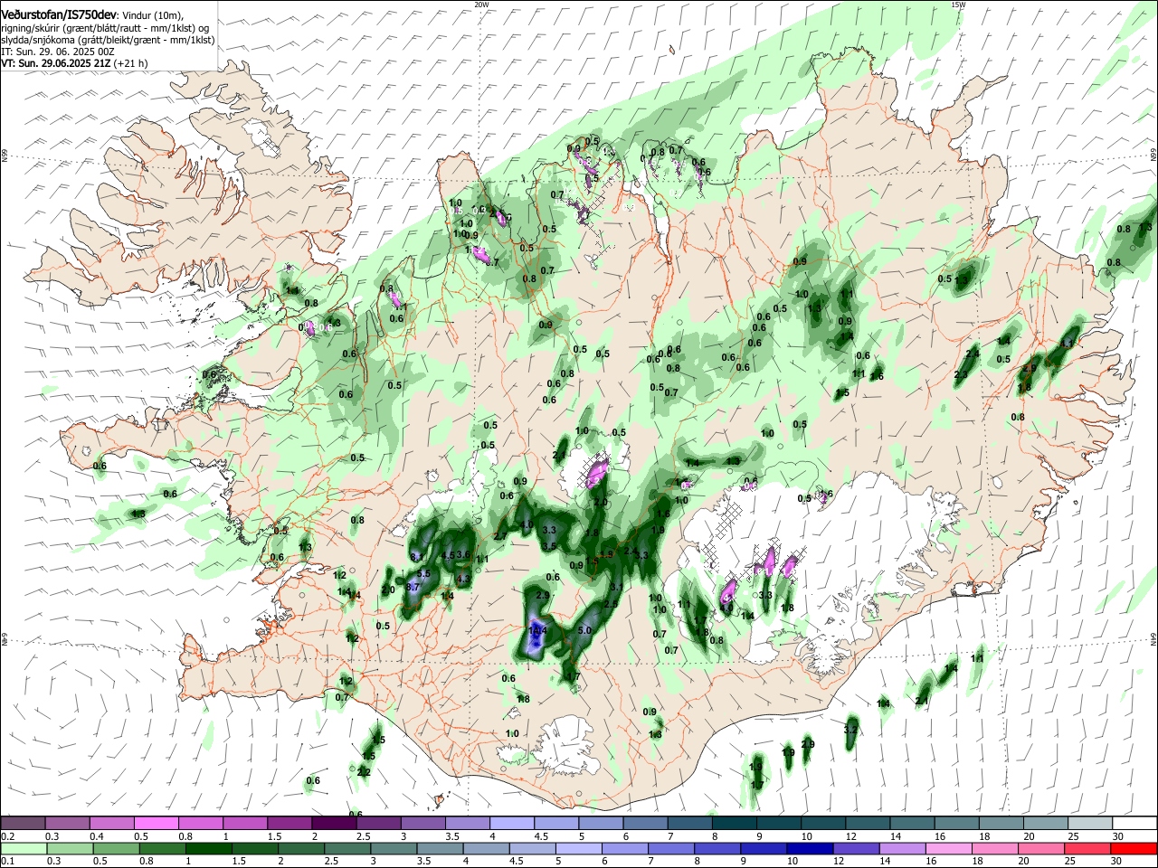The image size is (1158, 868).
Task: Select the deep blue rain swatch between 10 and 12
Action: 809,848
